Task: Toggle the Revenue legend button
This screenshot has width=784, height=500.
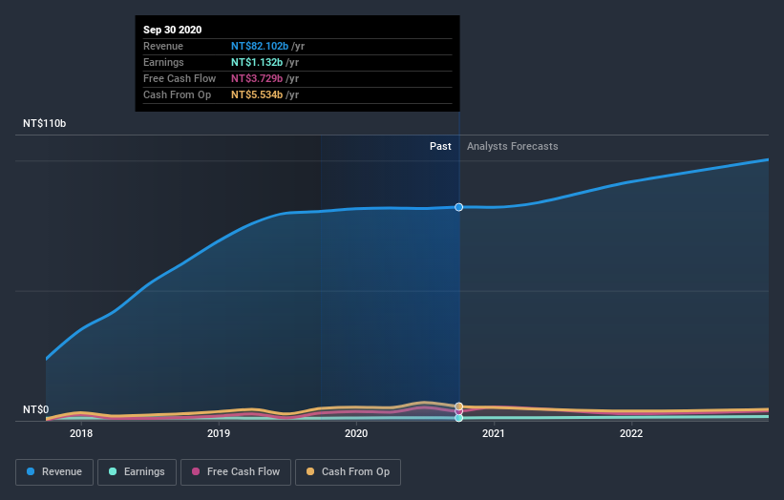Action: pos(54,472)
